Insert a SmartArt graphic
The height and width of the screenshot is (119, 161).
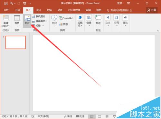(x=66, y=18)
